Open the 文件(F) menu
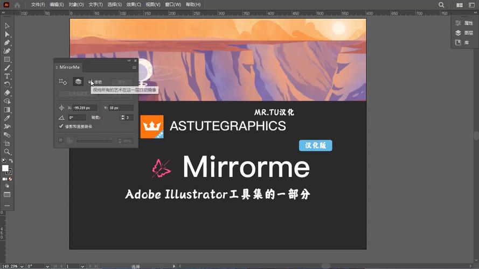The image size is (479, 269). [38, 5]
